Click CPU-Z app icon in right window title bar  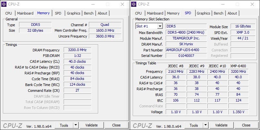point(134,4)
